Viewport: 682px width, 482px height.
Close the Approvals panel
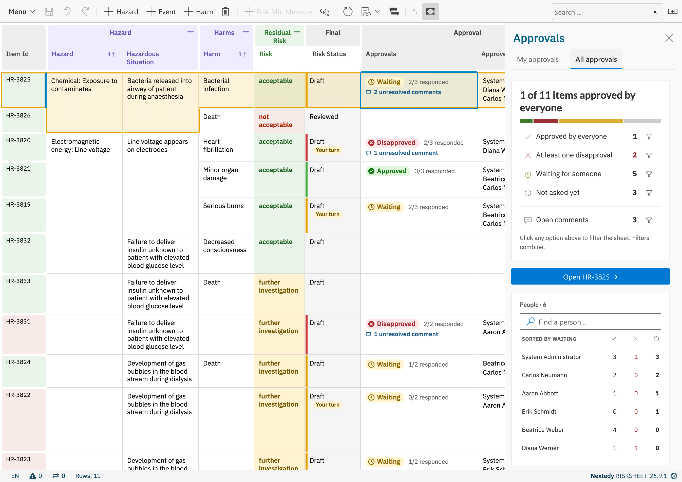point(669,38)
